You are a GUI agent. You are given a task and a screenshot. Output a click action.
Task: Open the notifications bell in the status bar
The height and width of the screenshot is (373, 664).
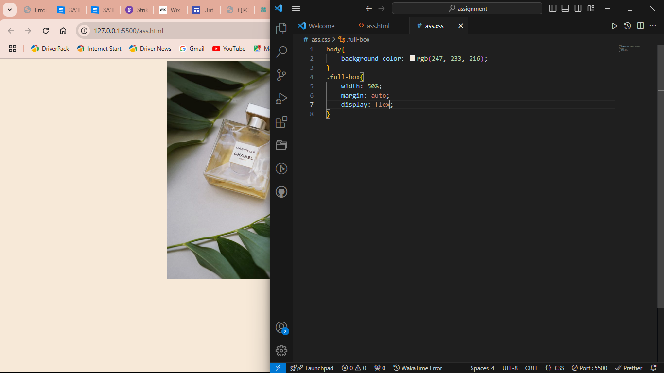pos(653,368)
